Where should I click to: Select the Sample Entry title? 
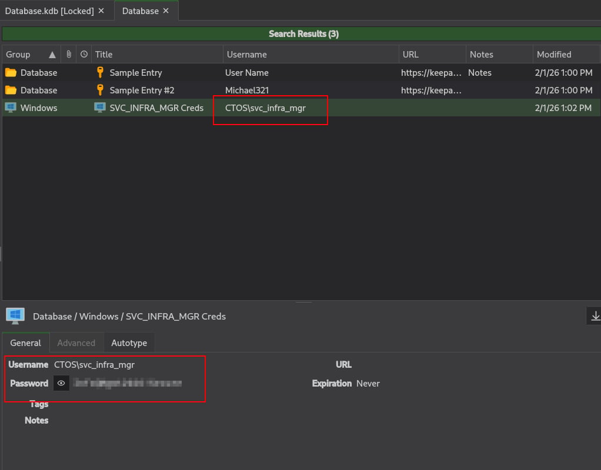136,73
